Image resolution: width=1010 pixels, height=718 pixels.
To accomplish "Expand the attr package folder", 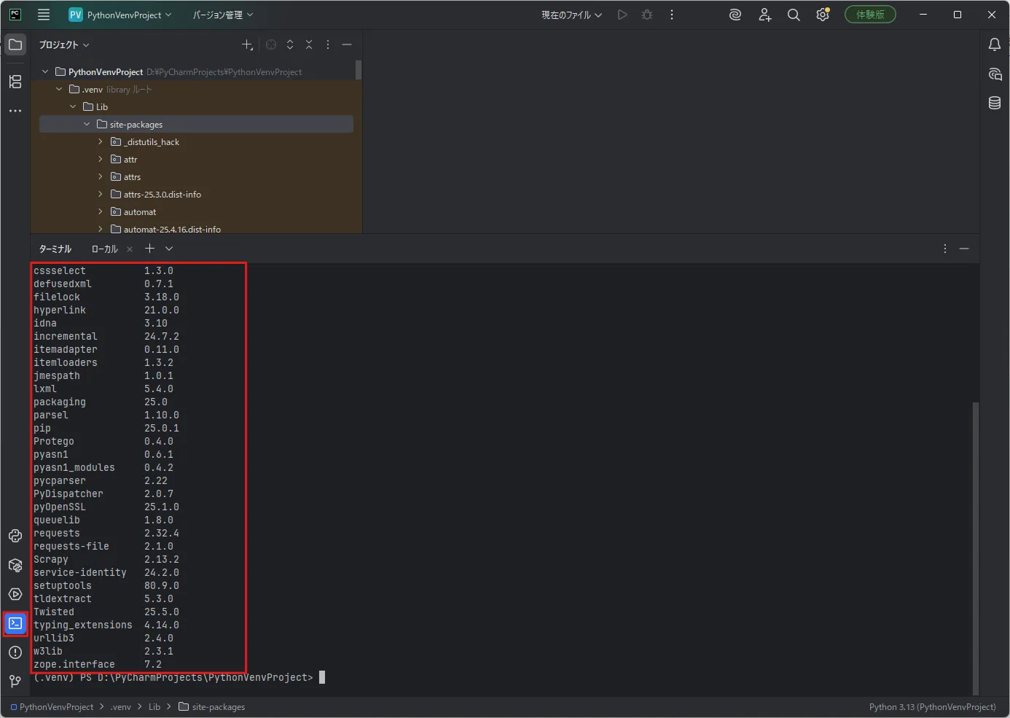I will 101,159.
